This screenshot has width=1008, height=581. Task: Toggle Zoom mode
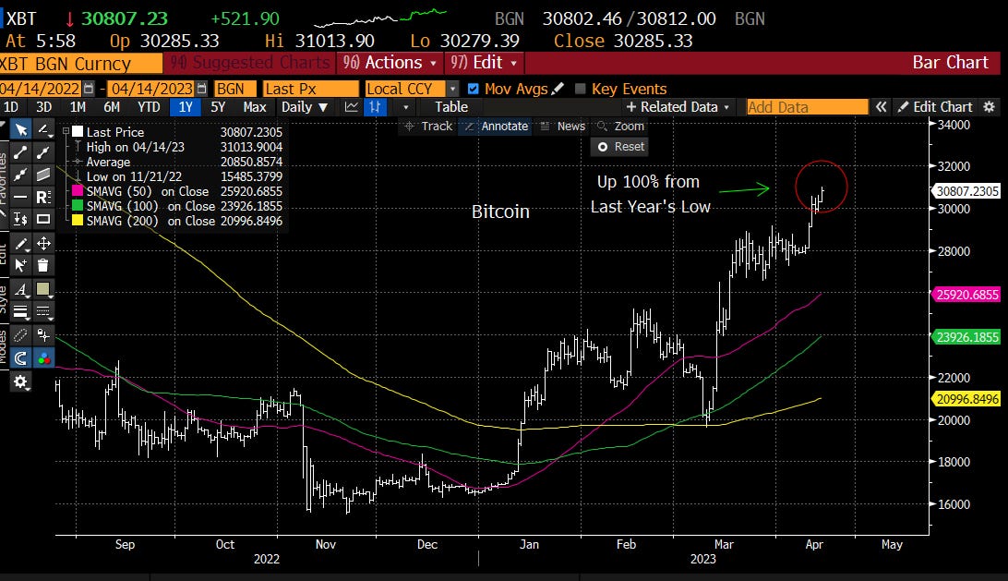point(620,127)
